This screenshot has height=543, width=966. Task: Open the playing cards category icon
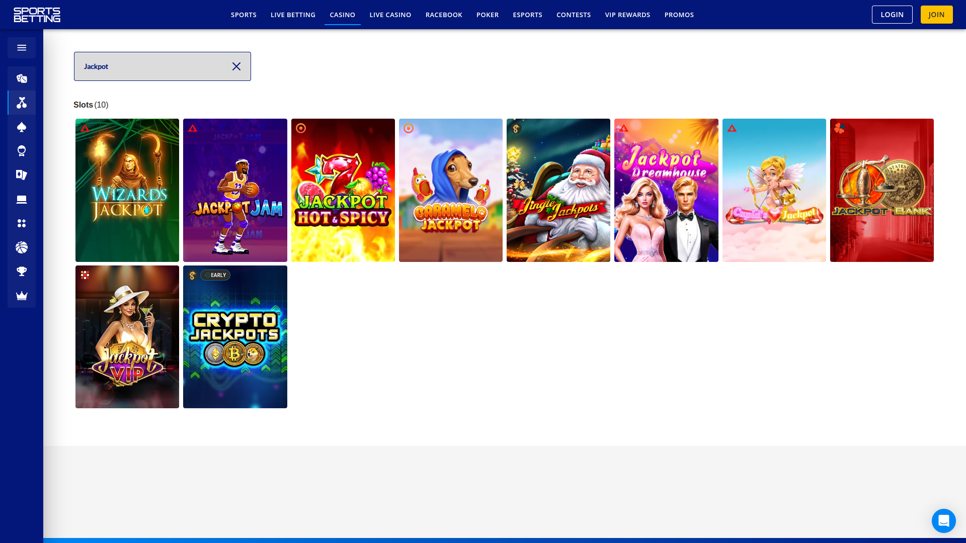[x=22, y=175]
